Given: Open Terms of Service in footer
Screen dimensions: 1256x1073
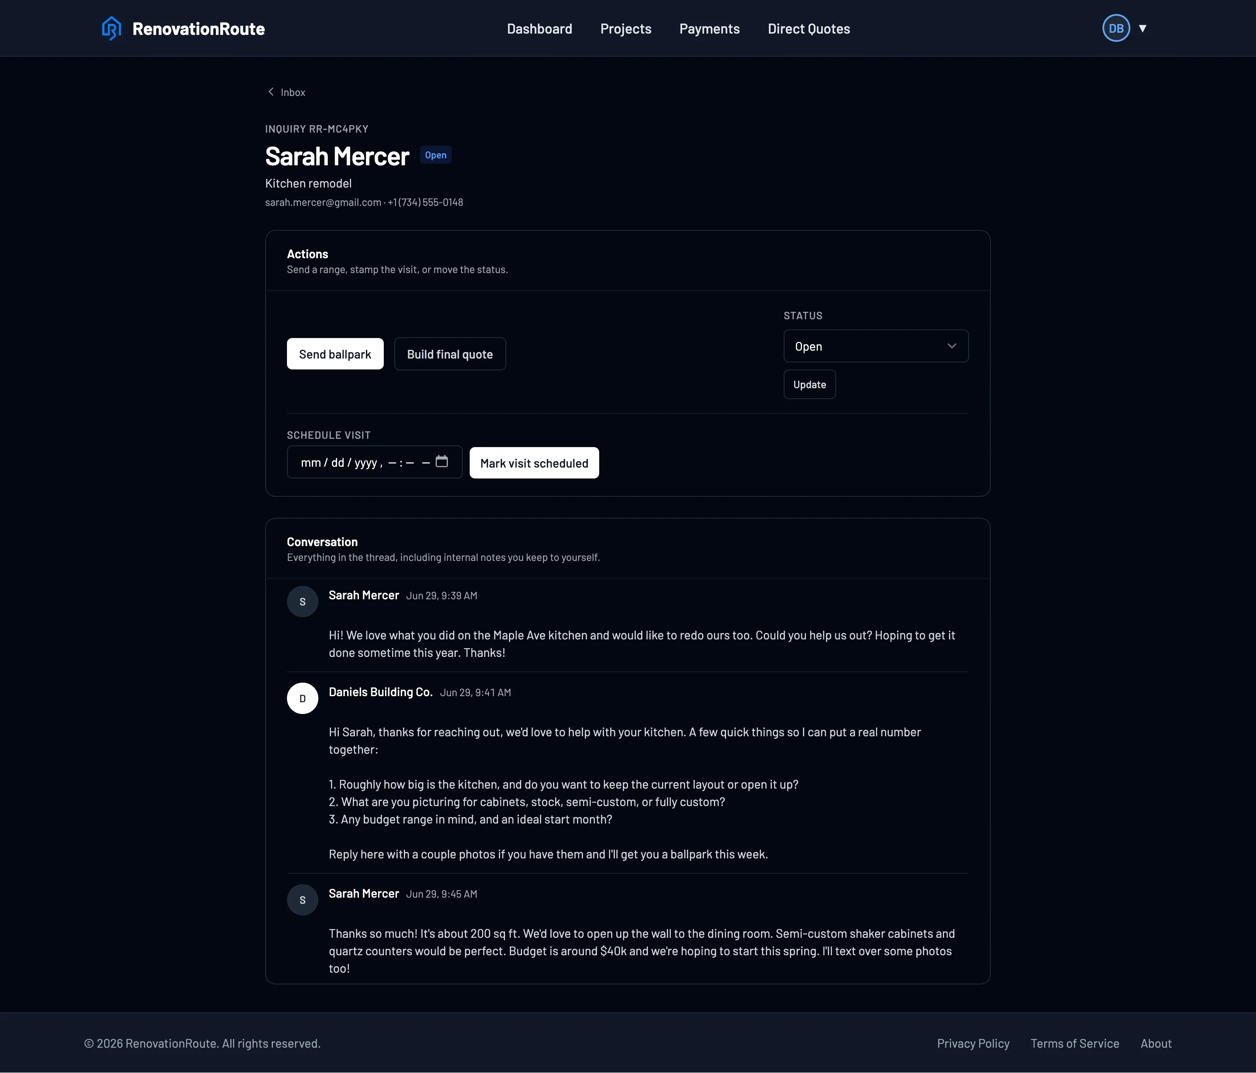Looking at the screenshot, I should pos(1075,1043).
